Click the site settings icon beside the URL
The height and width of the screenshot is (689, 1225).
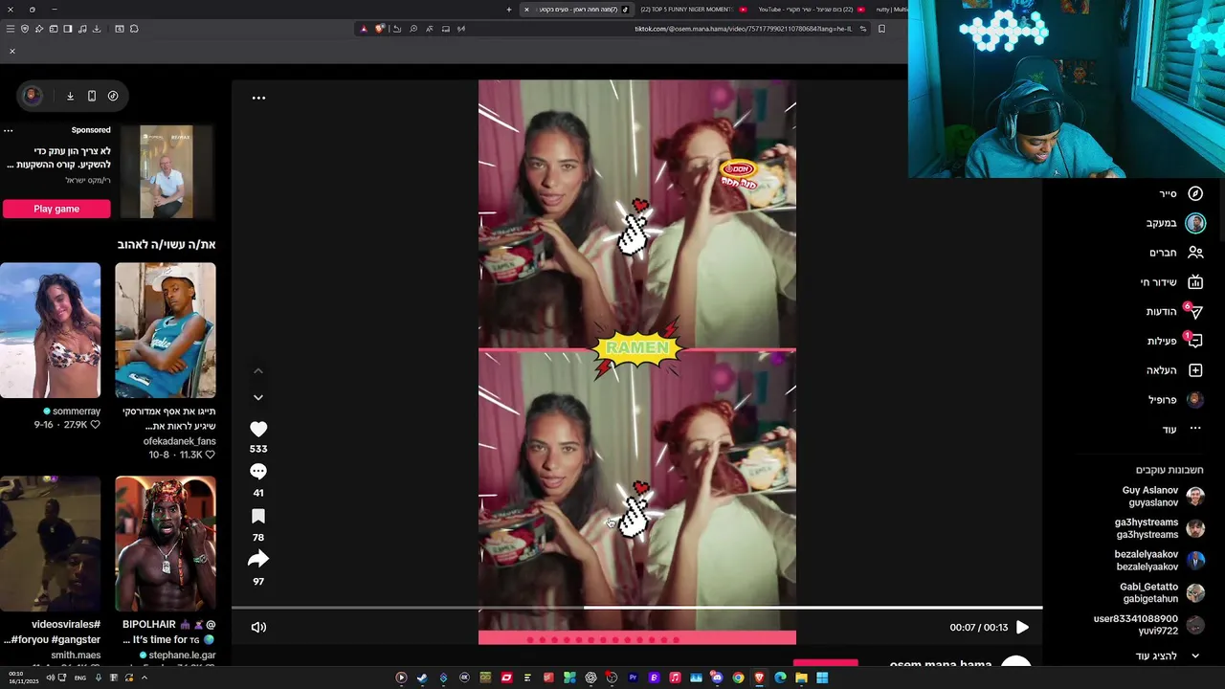pyautogui.click(x=863, y=29)
